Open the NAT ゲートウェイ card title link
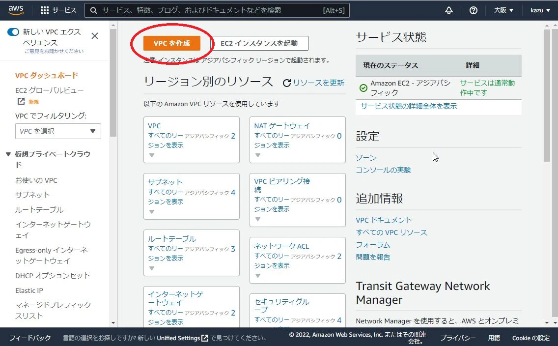This screenshot has width=558, height=346. pyautogui.click(x=282, y=126)
